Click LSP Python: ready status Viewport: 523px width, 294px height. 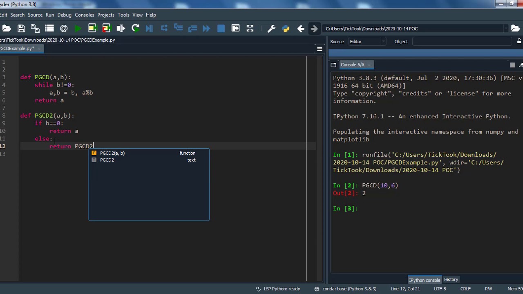[x=278, y=289]
